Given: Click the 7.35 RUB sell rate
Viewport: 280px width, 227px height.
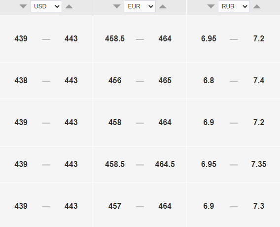Looking at the screenshot, I should 259,164.
